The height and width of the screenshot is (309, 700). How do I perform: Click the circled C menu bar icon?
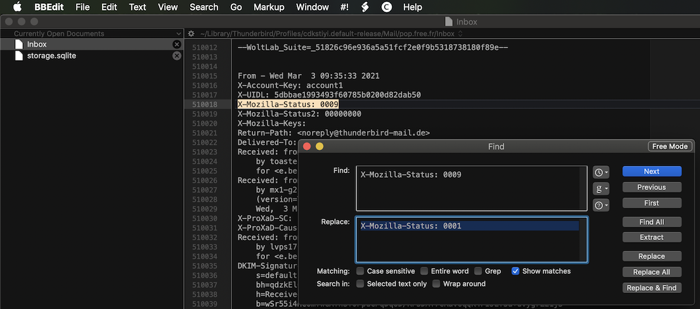coord(386,7)
